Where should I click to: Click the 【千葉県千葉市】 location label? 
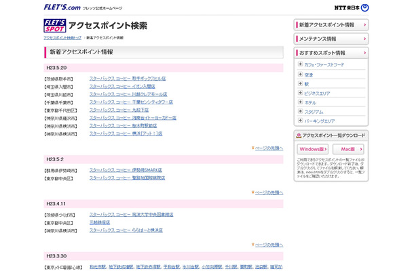(x=58, y=103)
